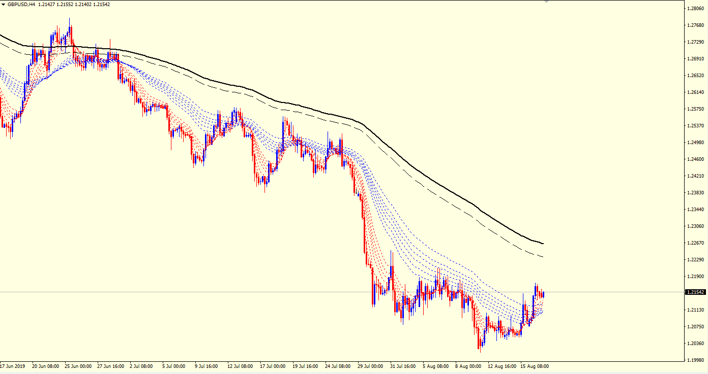Click price axis label 1.19980
Image resolution: width=708 pixels, height=374 pixels.
tap(695, 360)
